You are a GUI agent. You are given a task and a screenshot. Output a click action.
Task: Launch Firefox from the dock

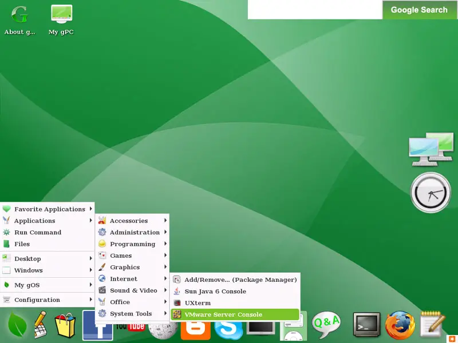400,325
